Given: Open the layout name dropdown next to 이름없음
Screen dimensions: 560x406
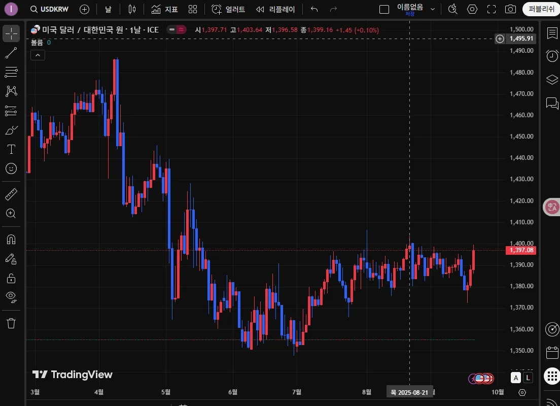Looking at the screenshot, I should point(433,9).
